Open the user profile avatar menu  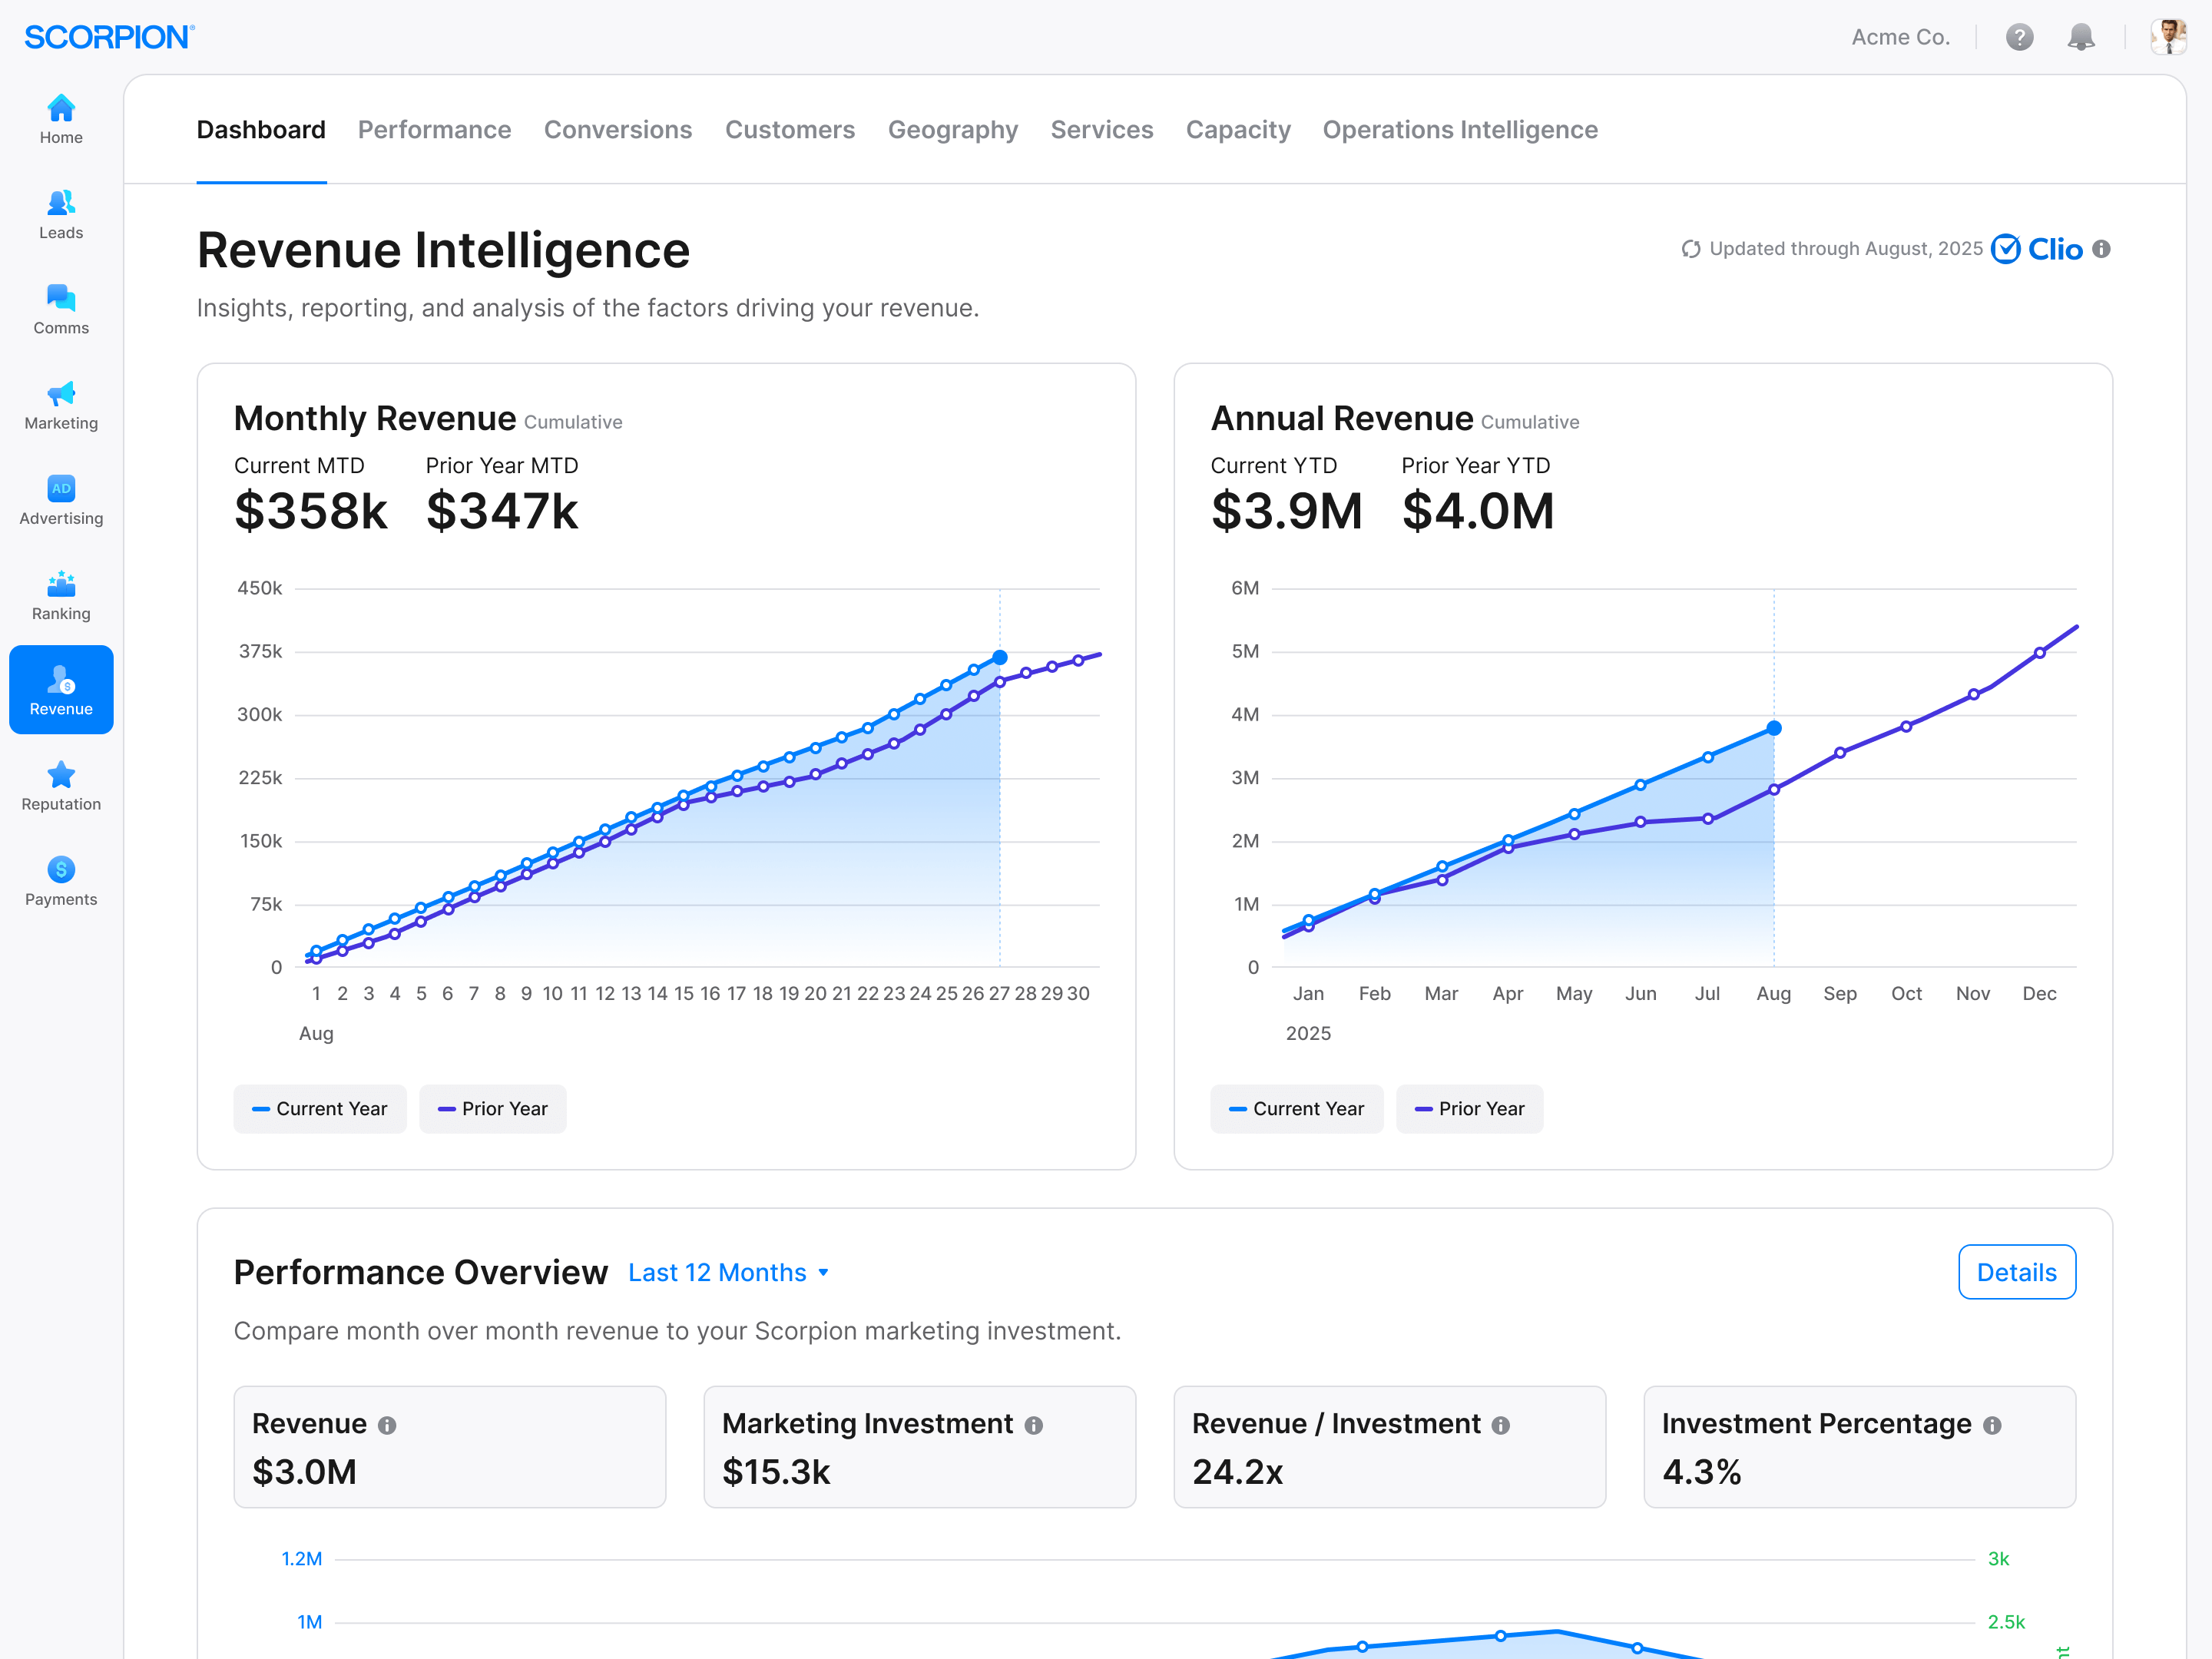click(x=2168, y=38)
